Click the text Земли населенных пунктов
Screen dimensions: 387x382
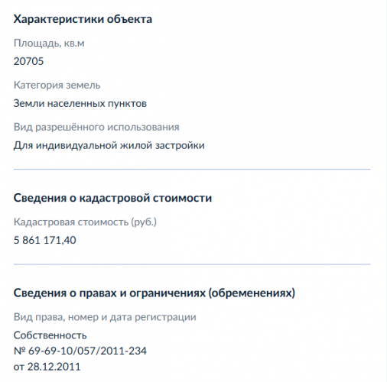80,103
